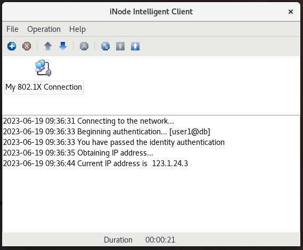Open the Help menu

tap(78, 29)
